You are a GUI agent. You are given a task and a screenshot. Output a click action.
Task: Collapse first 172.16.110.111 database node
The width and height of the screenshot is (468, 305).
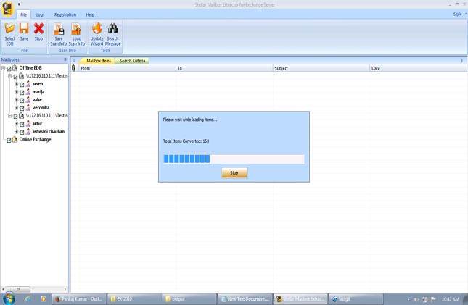click(9, 76)
